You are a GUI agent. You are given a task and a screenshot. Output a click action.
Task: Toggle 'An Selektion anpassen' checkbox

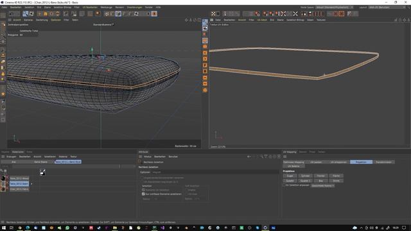click(x=284, y=185)
